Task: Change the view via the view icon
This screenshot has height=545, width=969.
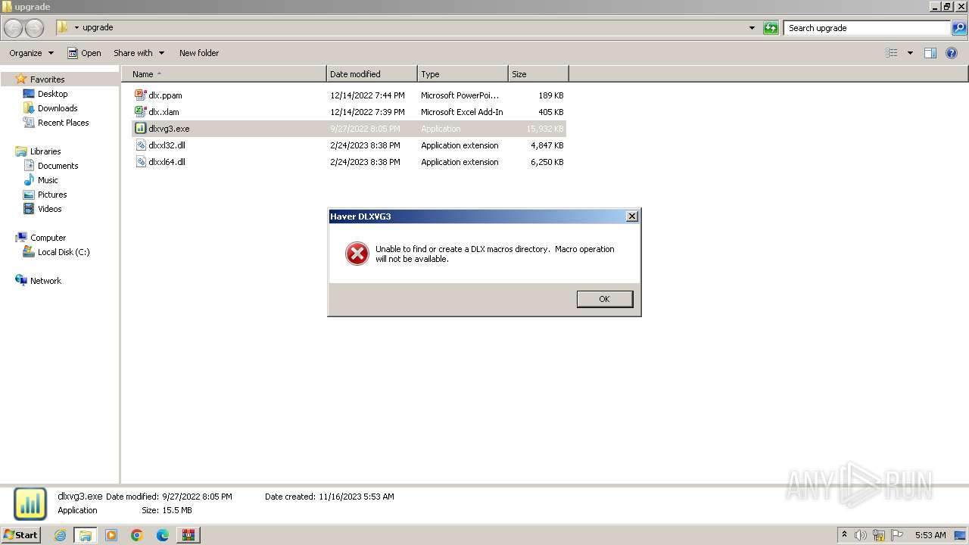Action: point(892,53)
